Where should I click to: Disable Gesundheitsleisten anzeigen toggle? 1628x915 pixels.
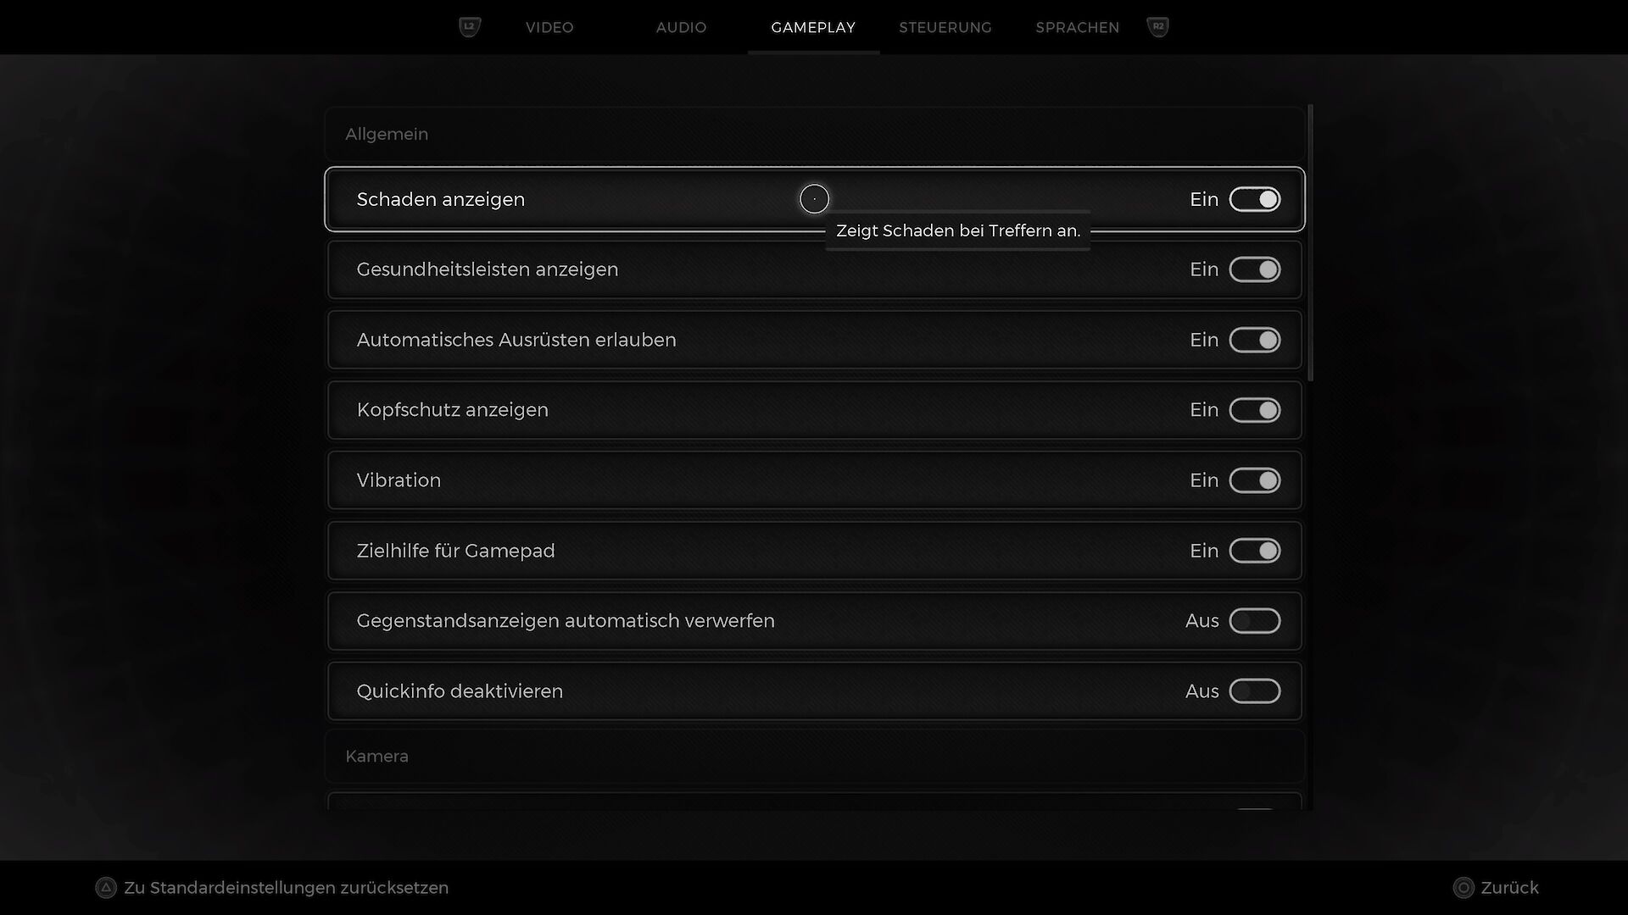[1254, 269]
